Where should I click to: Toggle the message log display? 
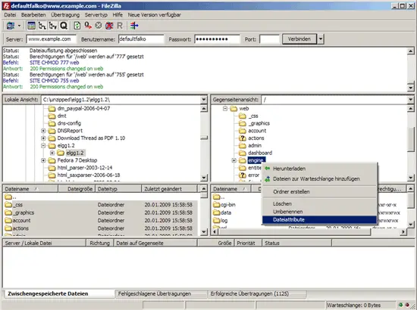pyautogui.click(x=31, y=26)
